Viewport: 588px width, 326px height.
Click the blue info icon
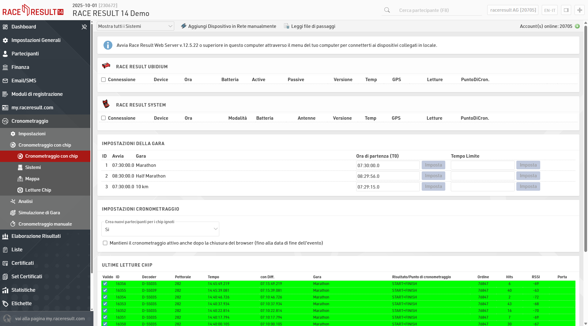coord(108,45)
